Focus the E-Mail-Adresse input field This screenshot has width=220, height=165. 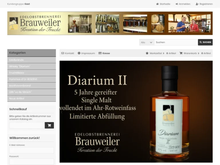pos(32,150)
